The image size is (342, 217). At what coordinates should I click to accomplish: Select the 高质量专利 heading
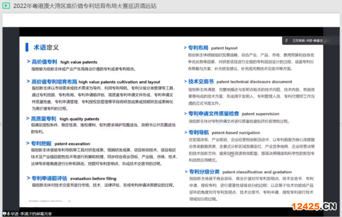point(43,119)
